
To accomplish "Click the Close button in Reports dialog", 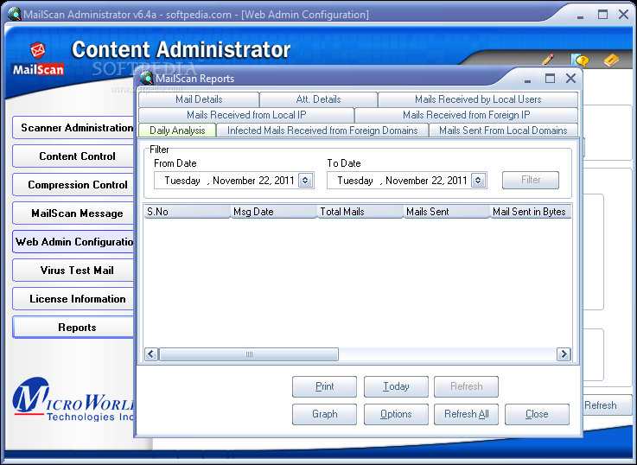I will pos(537,414).
